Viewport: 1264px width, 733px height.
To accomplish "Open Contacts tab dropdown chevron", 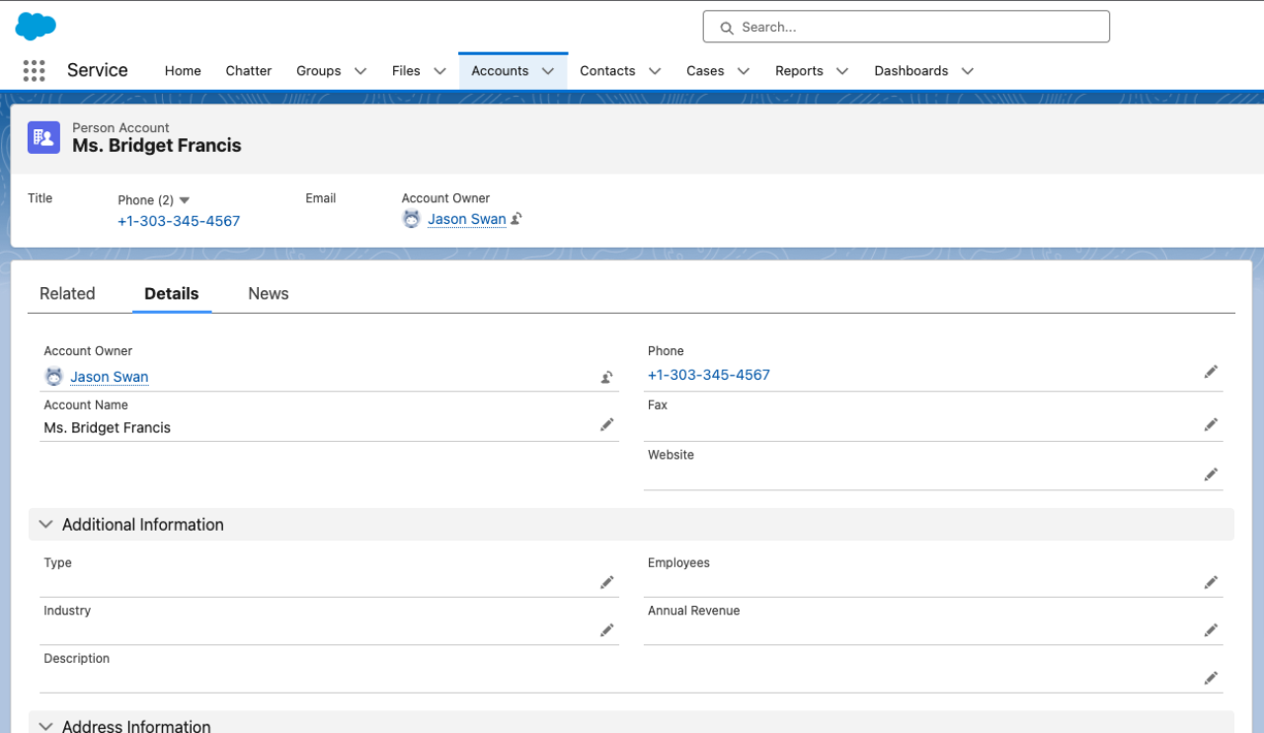I will [655, 71].
